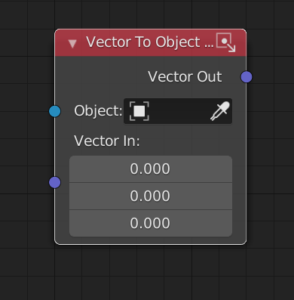Image resolution: width=294 pixels, height=300 pixels.
Task: Click the Vector Out label text
Action: pos(185,76)
